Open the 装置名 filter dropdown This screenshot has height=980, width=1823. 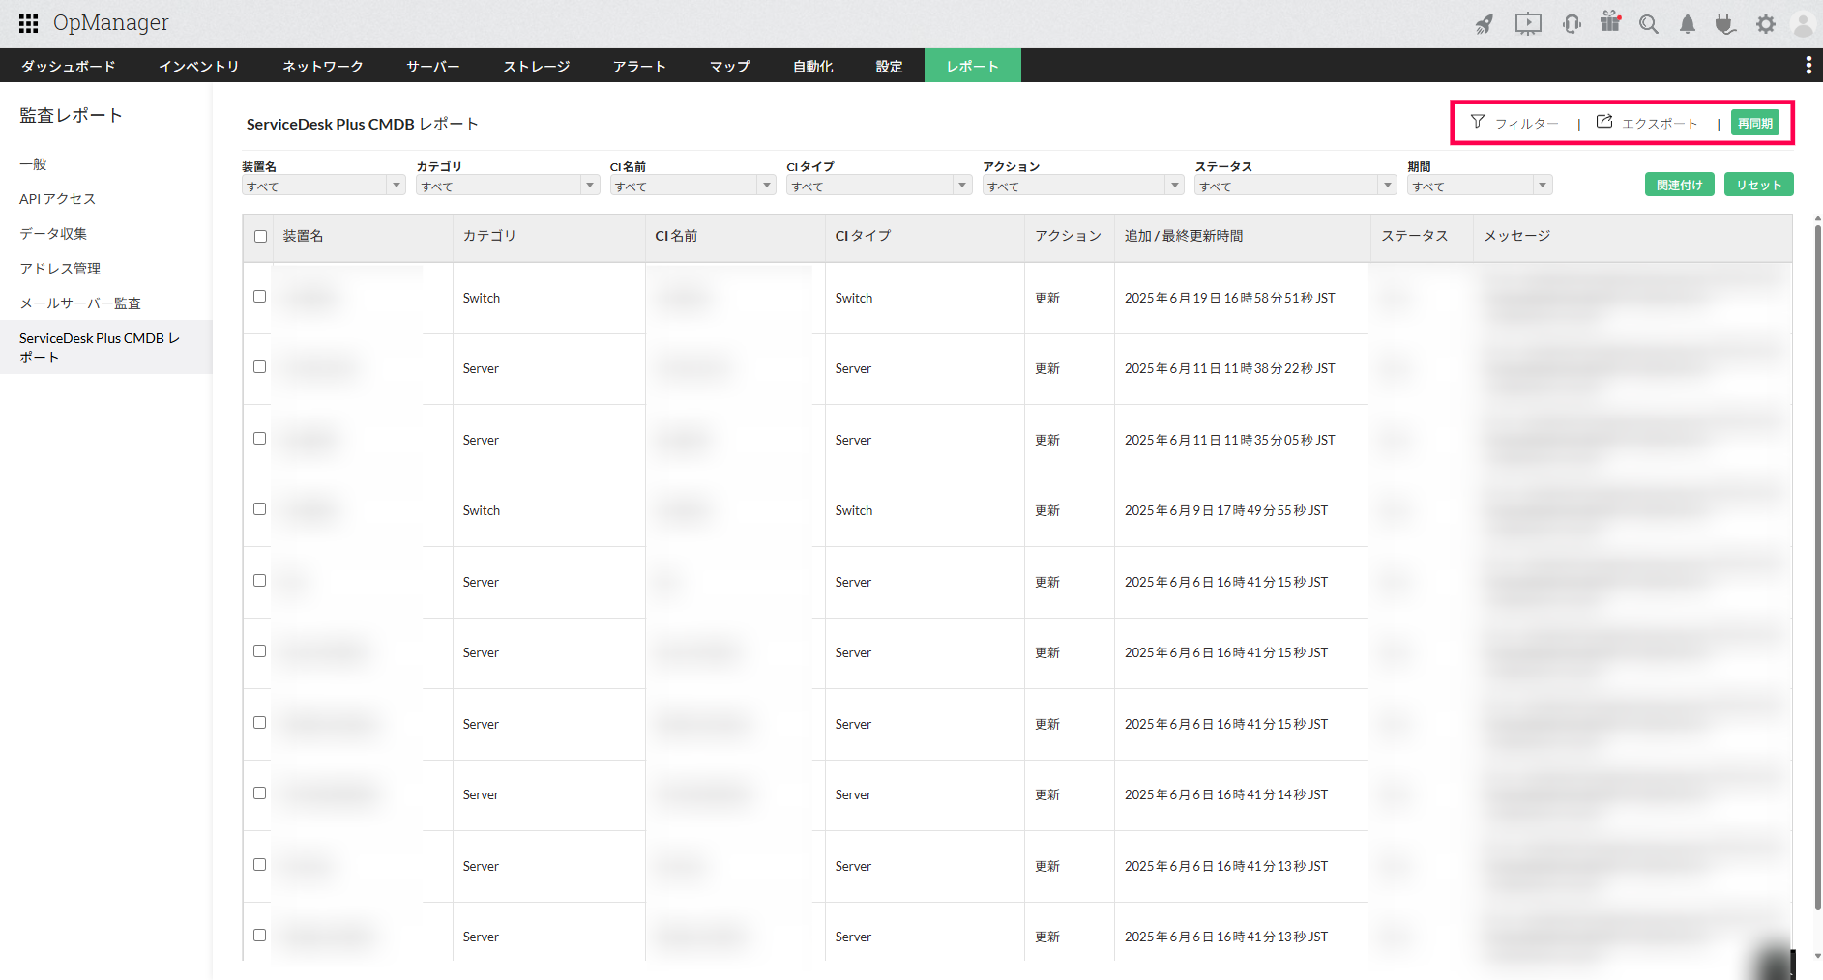323,186
